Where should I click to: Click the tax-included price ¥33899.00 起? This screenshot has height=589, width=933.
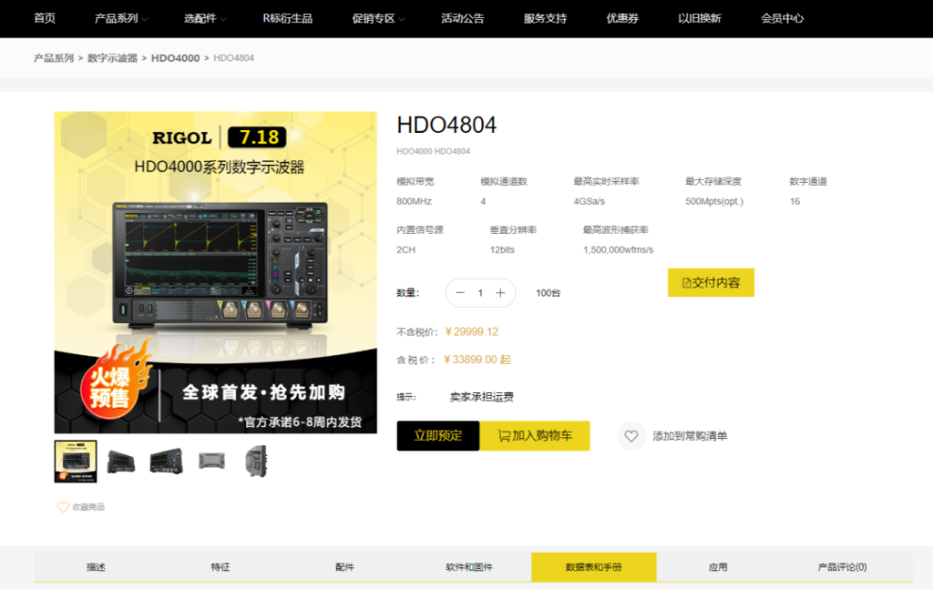pyautogui.click(x=477, y=360)
